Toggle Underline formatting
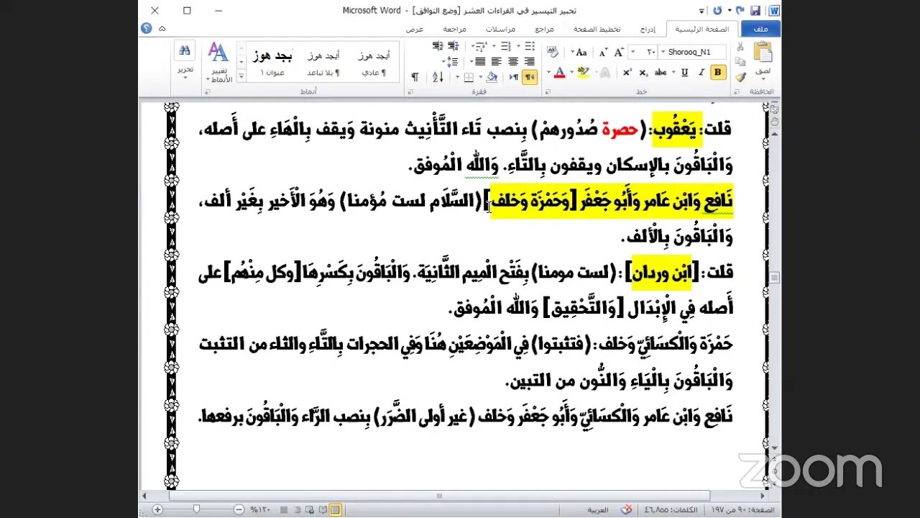The width and height of the screenshot is (920, 518). click(684, 72)
